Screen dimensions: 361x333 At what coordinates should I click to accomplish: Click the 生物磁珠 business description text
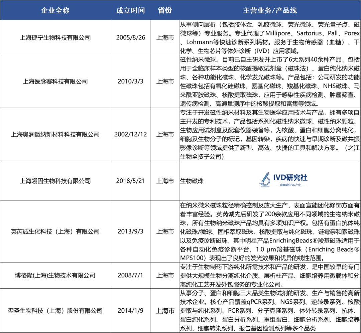pyautogui.click(x=192, y=181)
